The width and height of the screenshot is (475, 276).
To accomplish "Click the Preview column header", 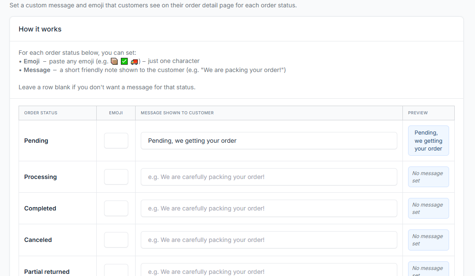I will point(418,113).
